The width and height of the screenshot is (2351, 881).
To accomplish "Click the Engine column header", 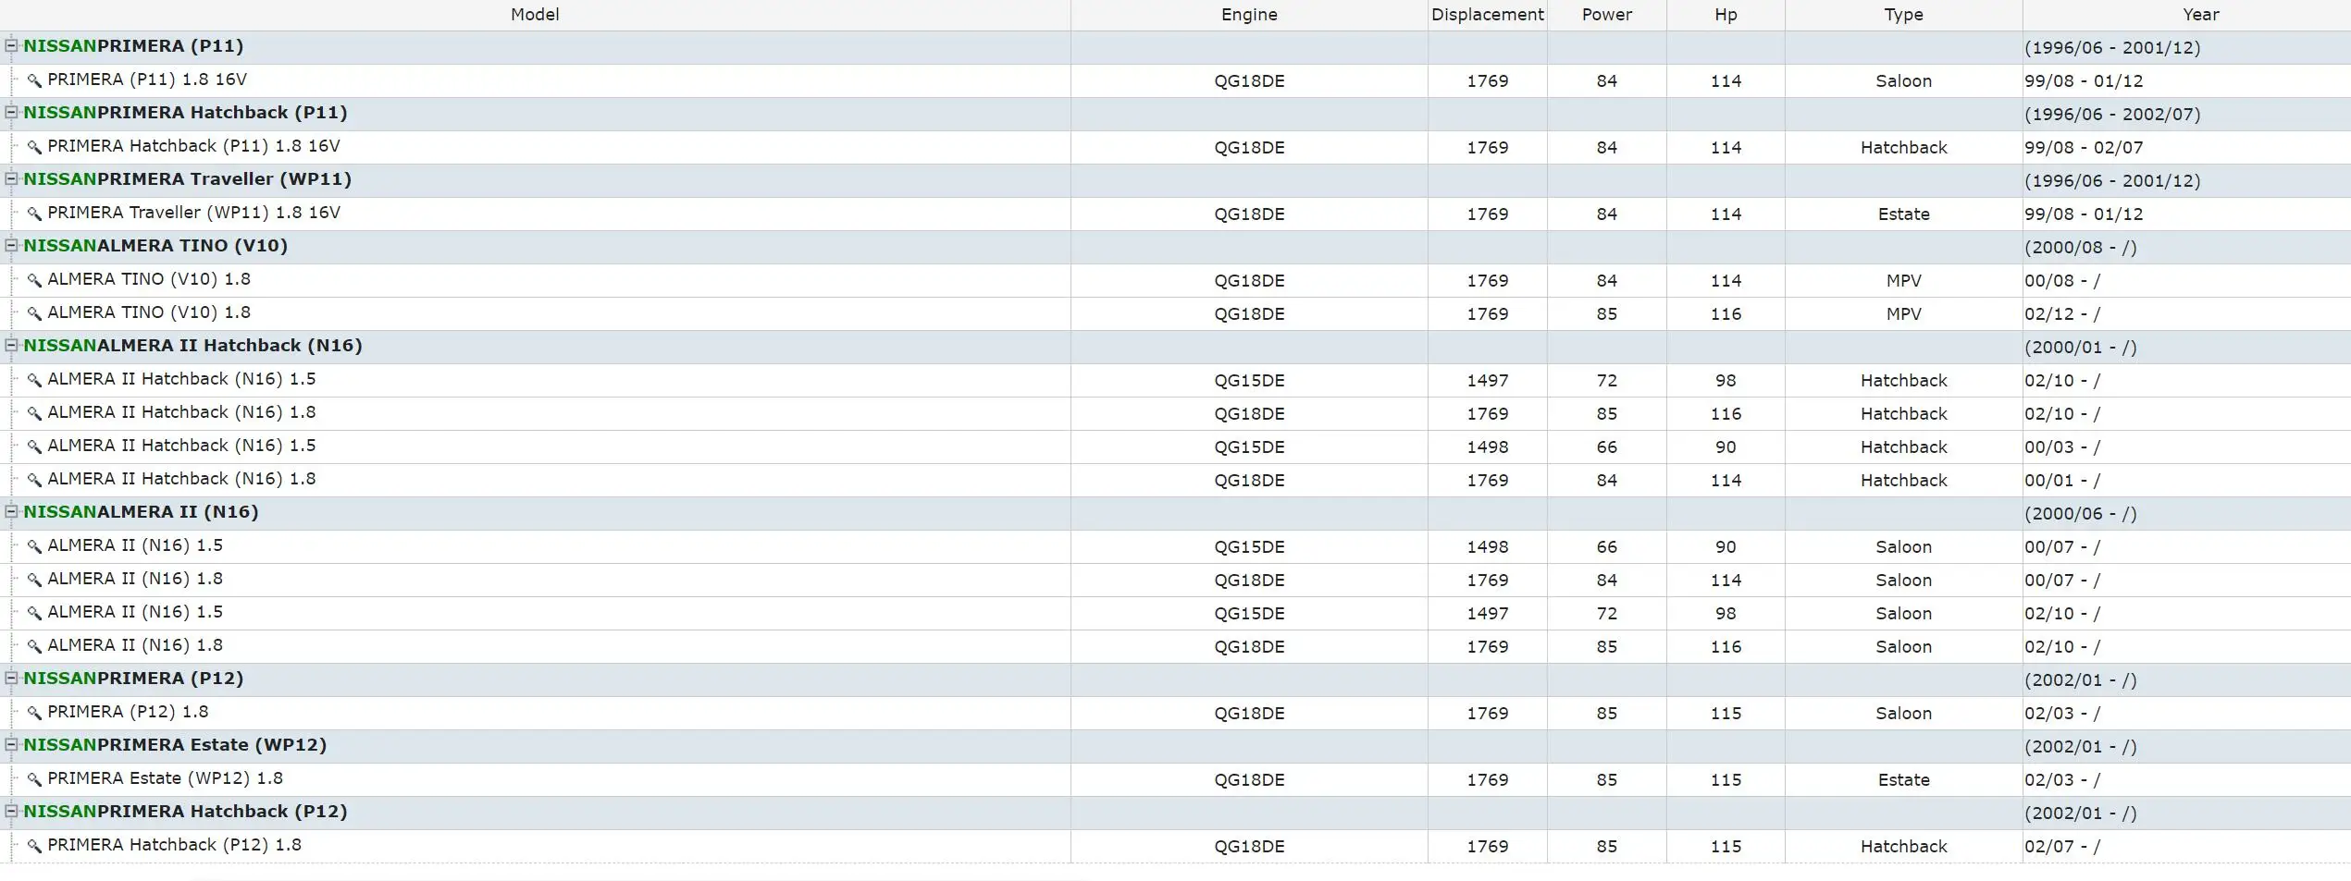I will [x=1249, y=15].
